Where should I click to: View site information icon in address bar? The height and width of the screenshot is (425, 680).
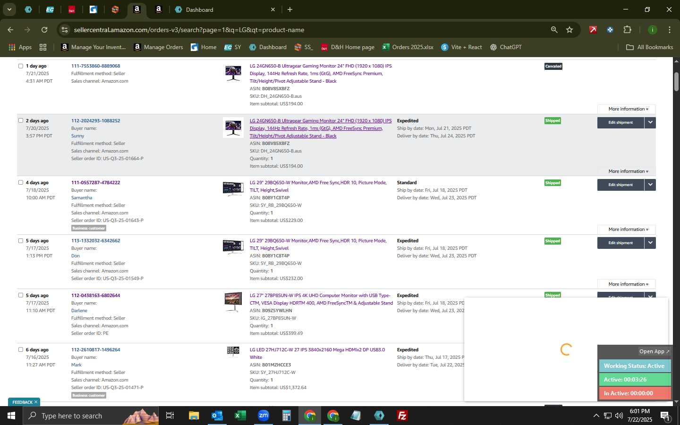[x=65, y=30]
